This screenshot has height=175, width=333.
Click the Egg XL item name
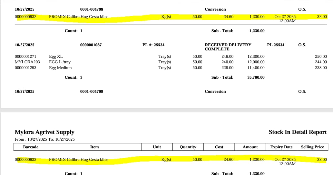(56, 57)
